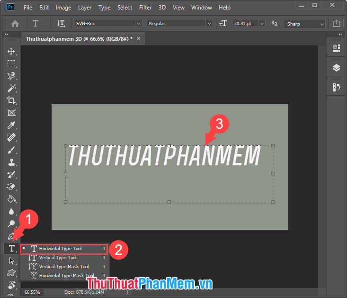This screenshot has width=347, height=298.
Task: Select the Pen tool
Action: [x=11, y=236]
